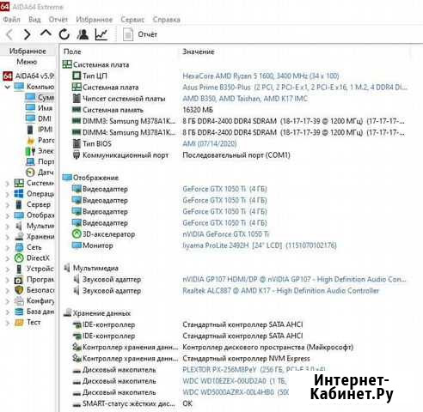Open the Избранное menu in menu bar
Screen dimensions: 423x412
pyautogui.click(x=95, y=20)
